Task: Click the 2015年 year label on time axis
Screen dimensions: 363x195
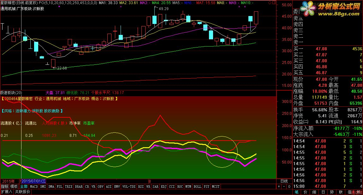Action: [8, 181]
